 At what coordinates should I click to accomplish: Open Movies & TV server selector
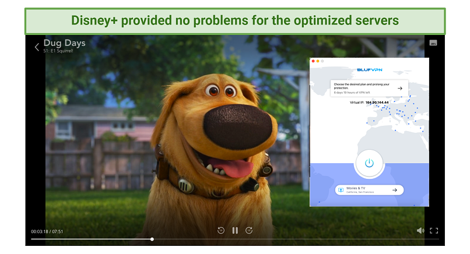369,190
